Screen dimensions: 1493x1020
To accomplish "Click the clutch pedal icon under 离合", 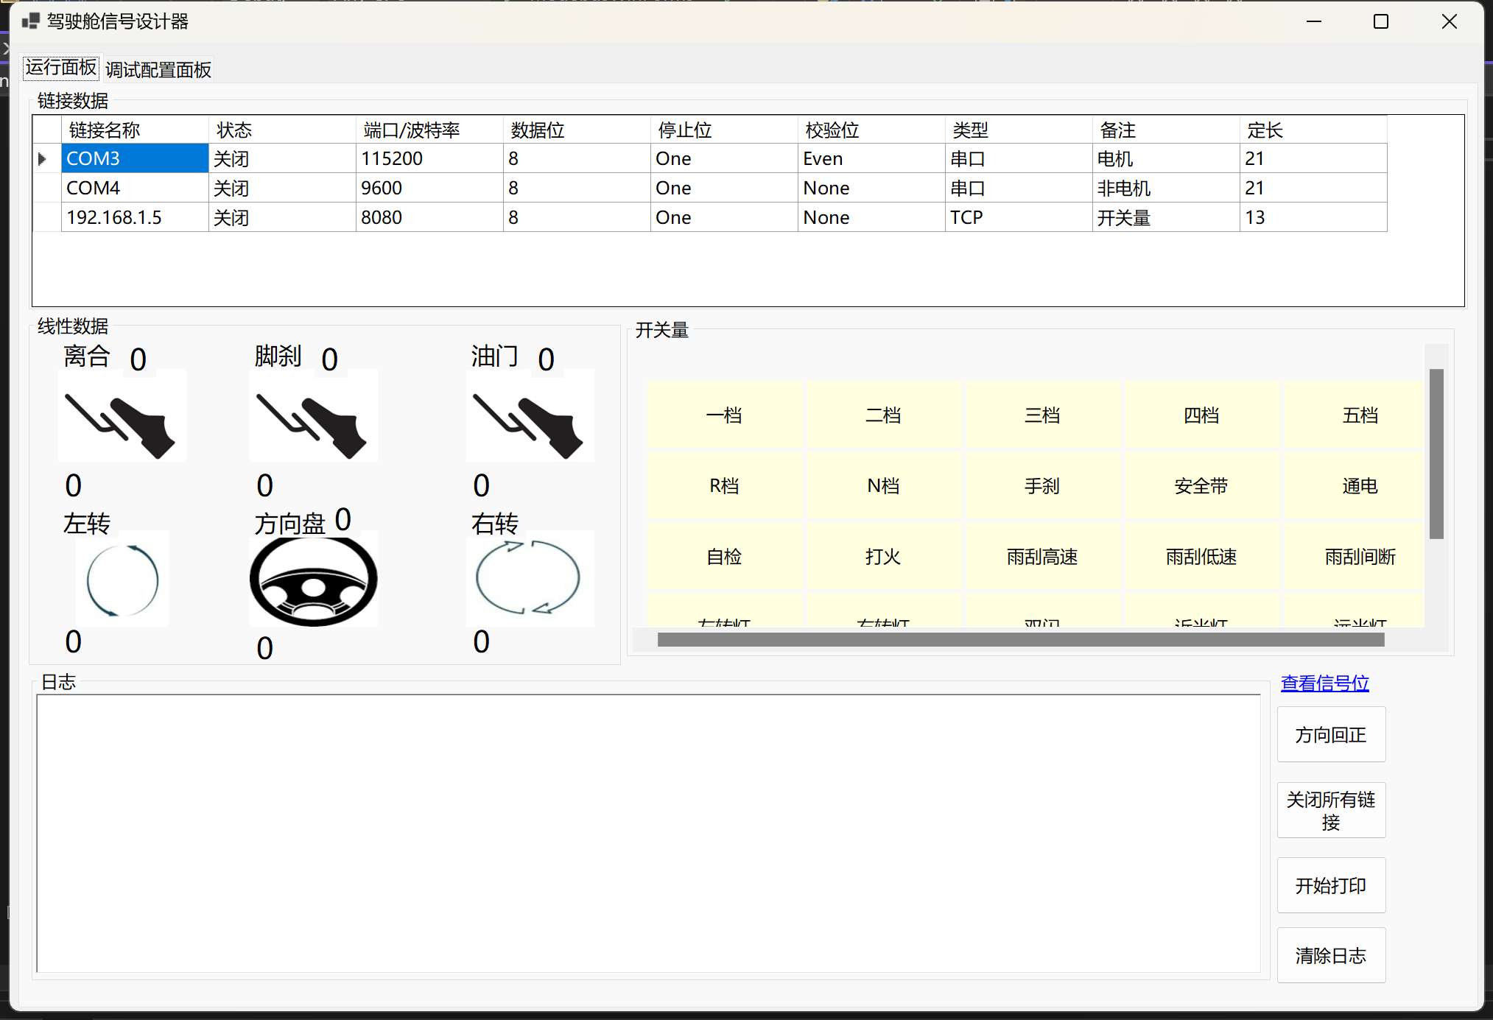I will [x=122, y=416].
